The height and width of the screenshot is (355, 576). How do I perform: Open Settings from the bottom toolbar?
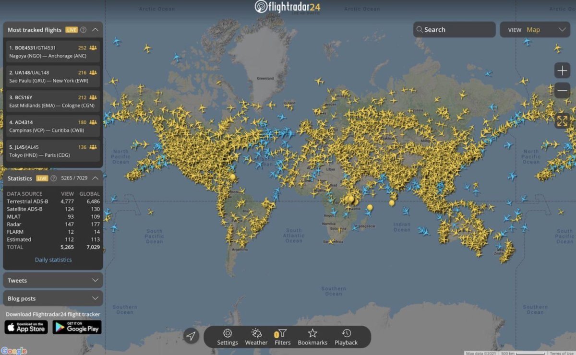228,337
